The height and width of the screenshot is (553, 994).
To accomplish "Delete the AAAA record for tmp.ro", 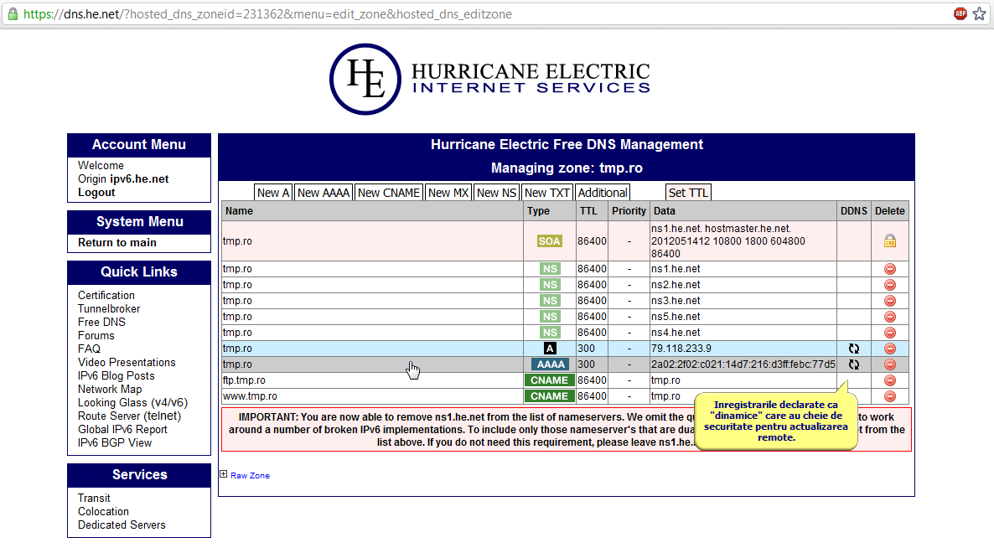I will pyautogui.click(x=890, y=364).
